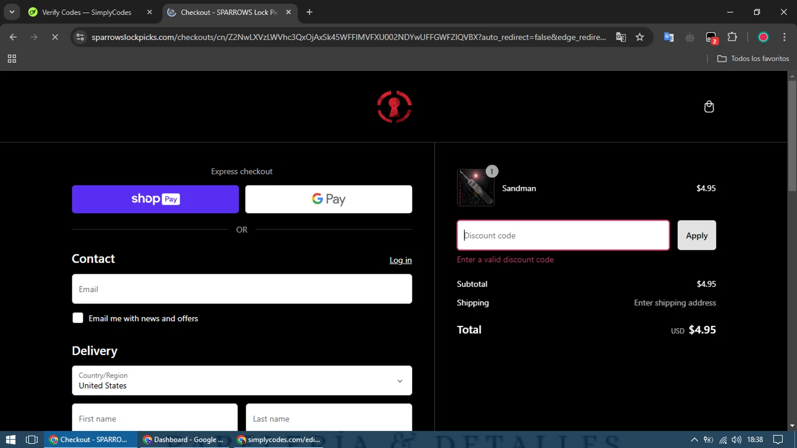Viewport: 797px width, 448px height.
Task: Open the Chrome profile avatar
Action: [763, 37]
